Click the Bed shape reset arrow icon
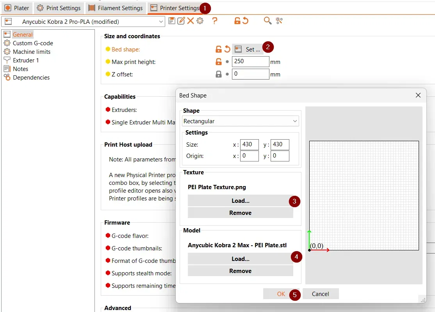Image resolution: width=435 pixels, height=312 pixels. (227, 49)
